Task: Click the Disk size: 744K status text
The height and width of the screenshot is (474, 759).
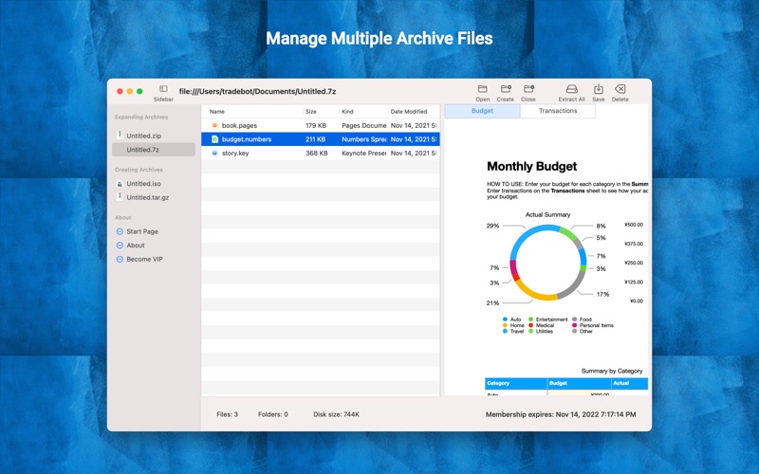Action: point(336,414)
